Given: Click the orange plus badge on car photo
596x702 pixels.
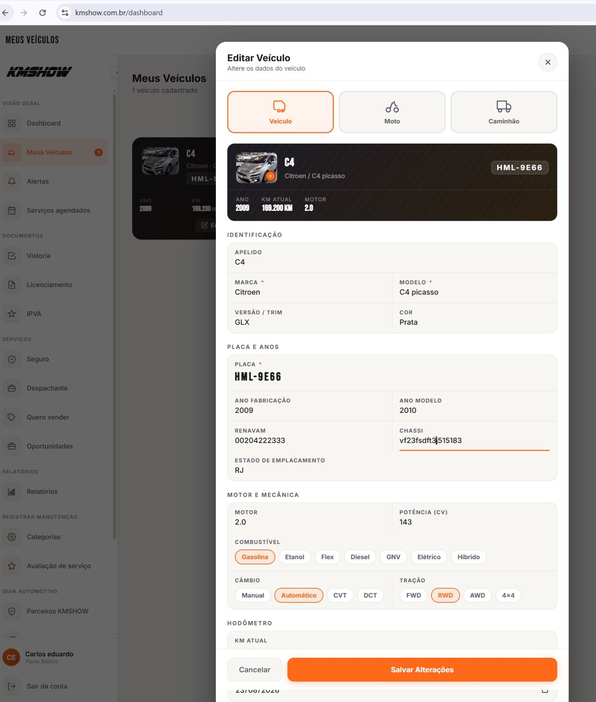Looking at the screenshot, I should (x=270, y=176).
